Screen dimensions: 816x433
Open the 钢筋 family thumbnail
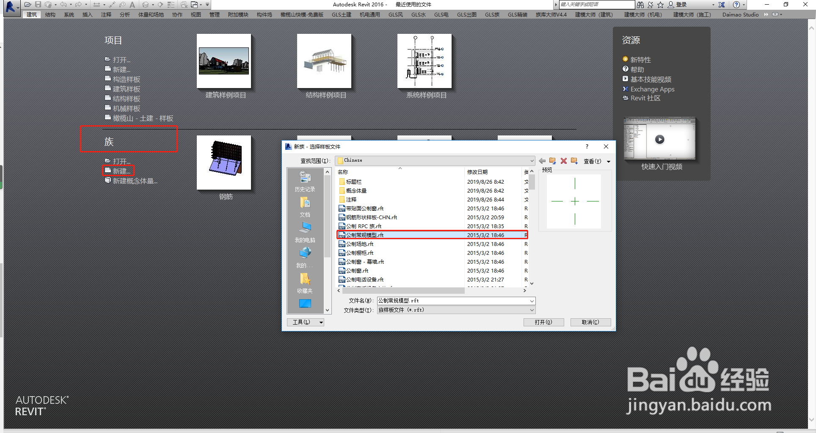(224, 163)
